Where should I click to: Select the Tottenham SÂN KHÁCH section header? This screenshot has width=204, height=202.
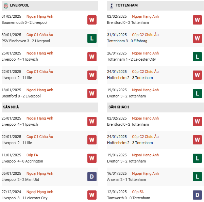(x=119, y=107)
